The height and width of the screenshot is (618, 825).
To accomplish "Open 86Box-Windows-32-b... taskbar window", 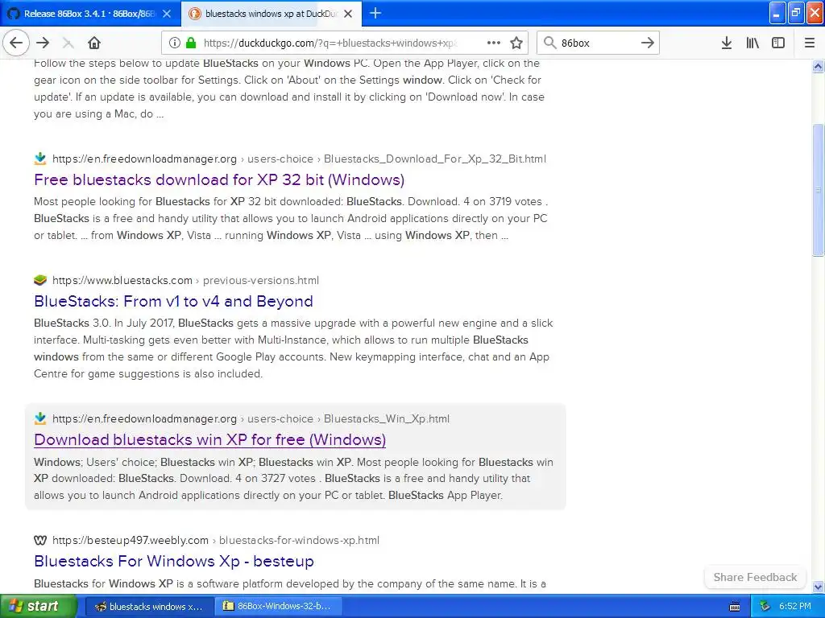I will click(x=279, y=607).
